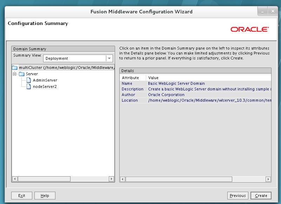
Task: Select the Name attribute cell
Action: click(x=133, y=83)
